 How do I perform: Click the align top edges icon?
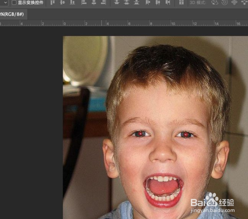[52, 2]
